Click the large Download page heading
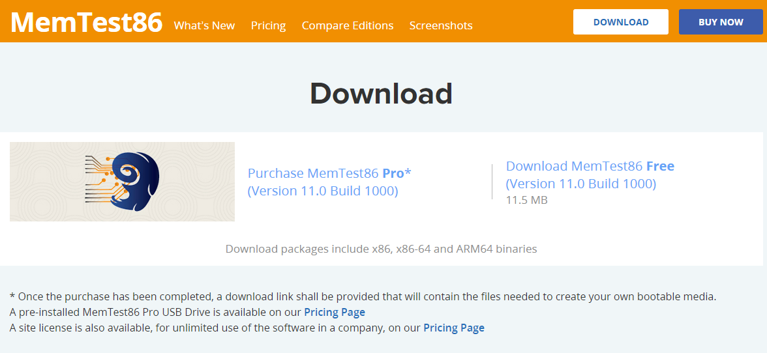 pyautogui.click(x=381, y=94)
